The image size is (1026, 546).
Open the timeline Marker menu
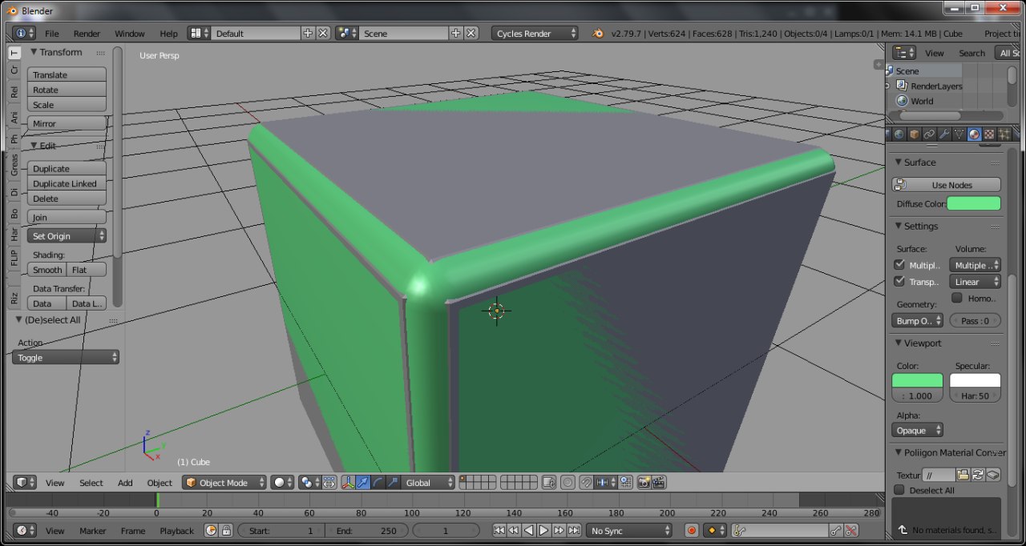tap(92, 530)
